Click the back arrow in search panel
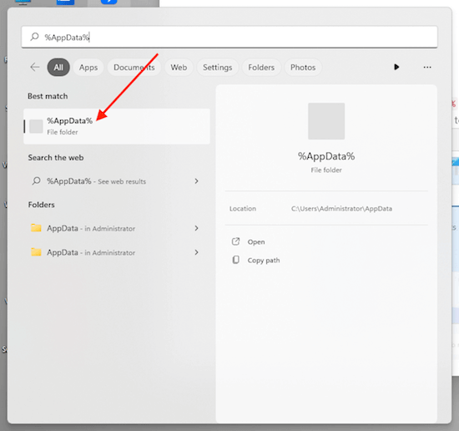This screenshot has width=459, height=431. coord(35,67)
